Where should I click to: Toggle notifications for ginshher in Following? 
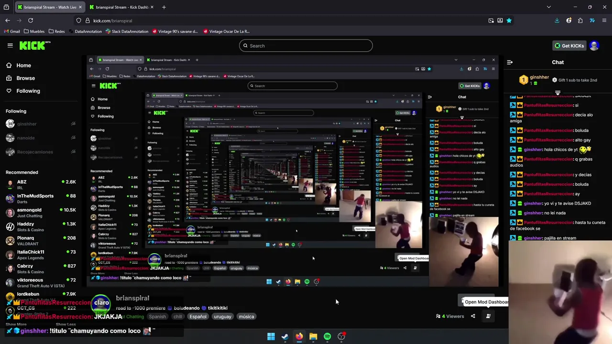pos(73,124)
